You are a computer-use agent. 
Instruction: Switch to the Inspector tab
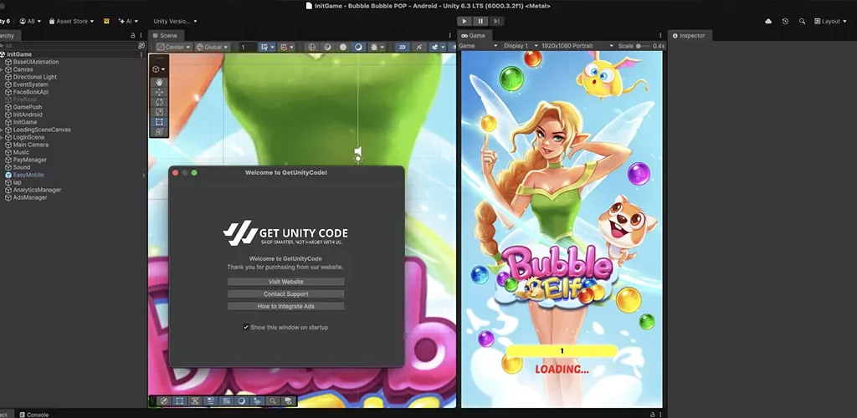[690, 35]
